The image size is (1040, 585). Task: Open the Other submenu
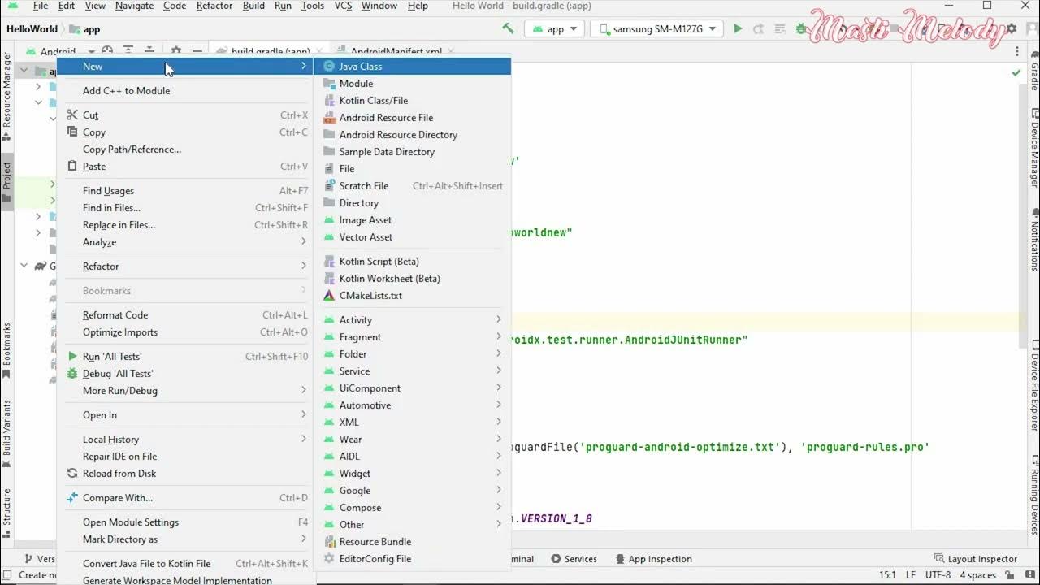[x=412, y=525]
